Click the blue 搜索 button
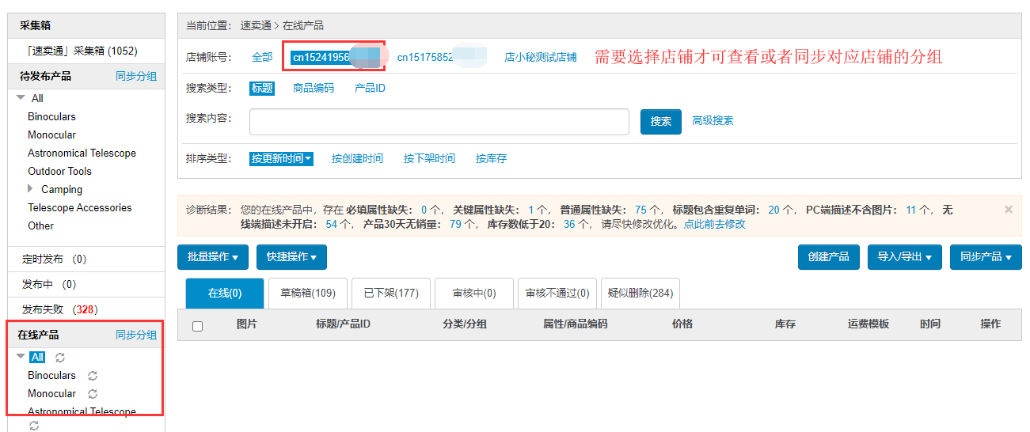This screenshot has width=1030, height=432. click(x=660, y=122)
